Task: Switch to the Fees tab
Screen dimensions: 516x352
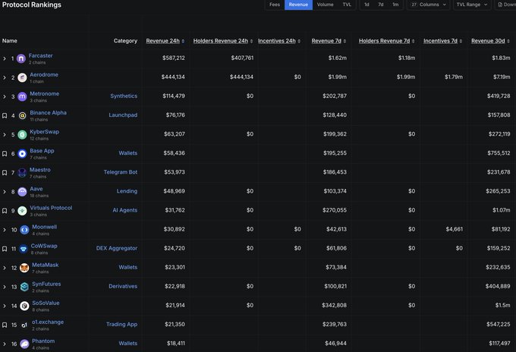Action: tap(274, 5)
